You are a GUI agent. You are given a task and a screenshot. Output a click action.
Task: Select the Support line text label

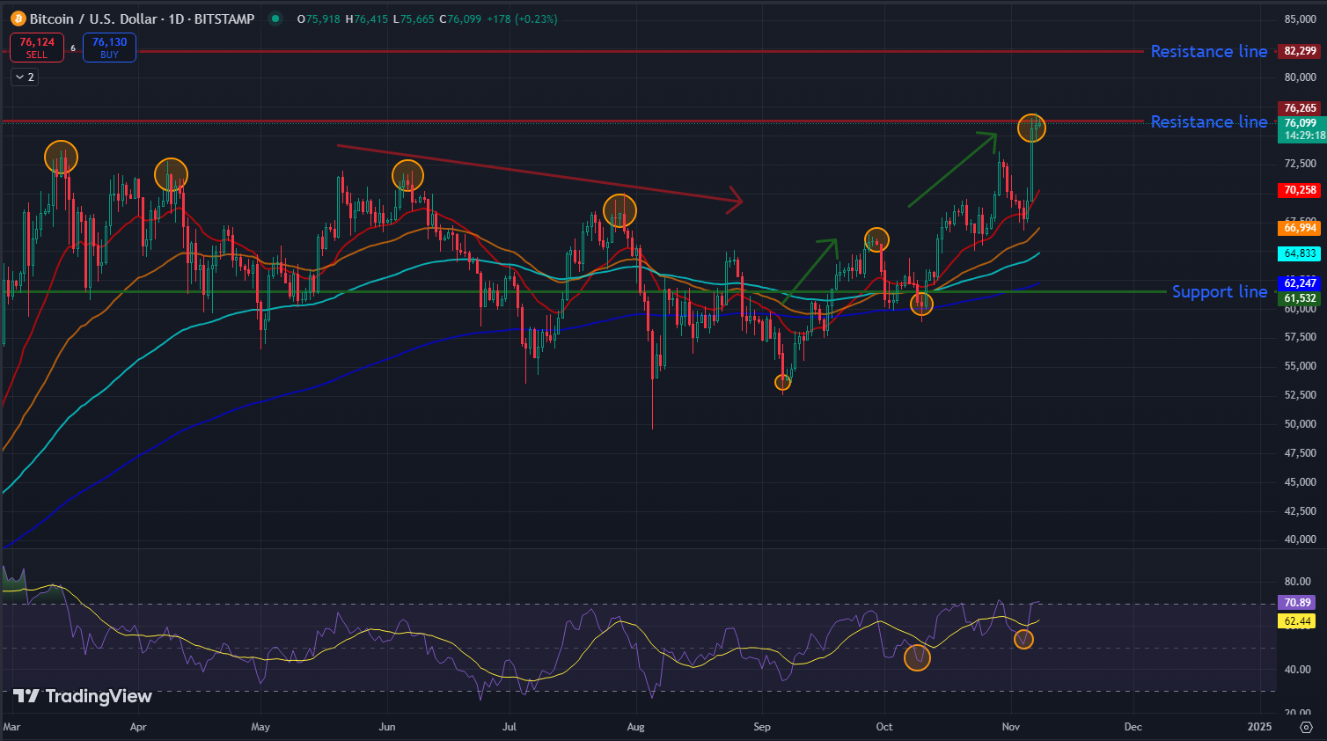(1219, 291)
